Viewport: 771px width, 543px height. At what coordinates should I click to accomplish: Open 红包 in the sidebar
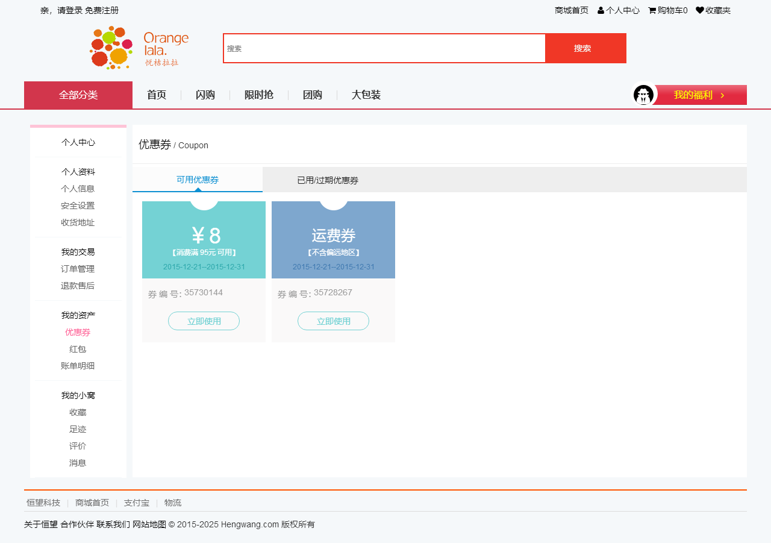click(78, 349)
